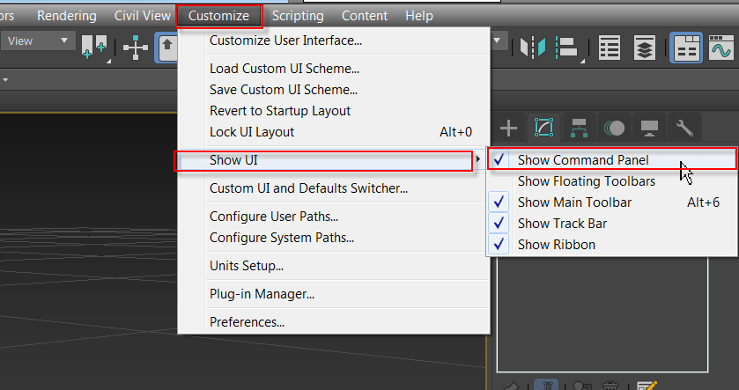Open the Content menu
Viewport: 739px width, 390px height.
365,16
